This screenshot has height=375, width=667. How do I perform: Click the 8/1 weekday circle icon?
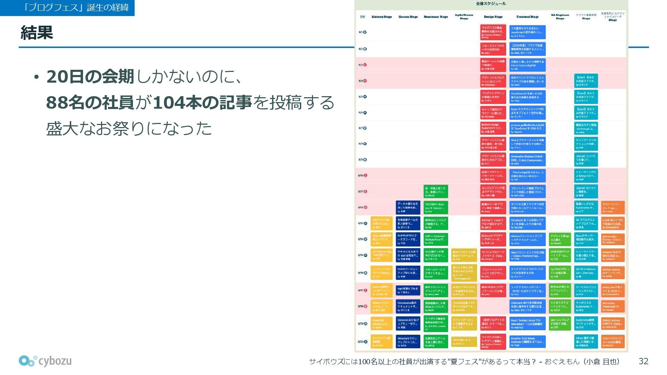[365, 32]
